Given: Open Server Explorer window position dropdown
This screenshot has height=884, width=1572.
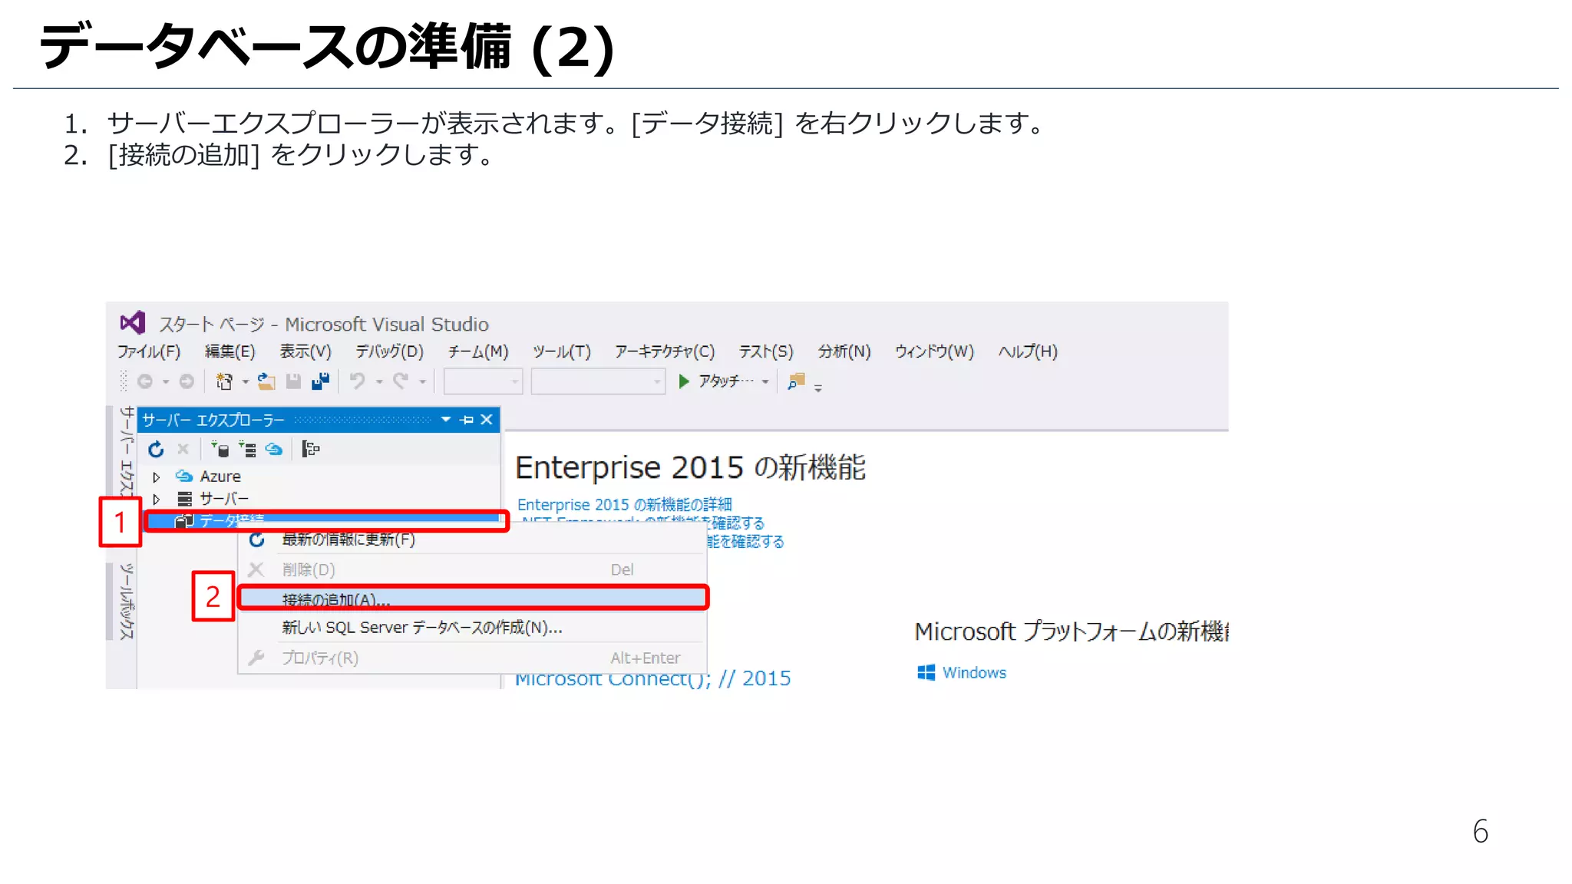Looking at the screenshot, I should point(446,420).
